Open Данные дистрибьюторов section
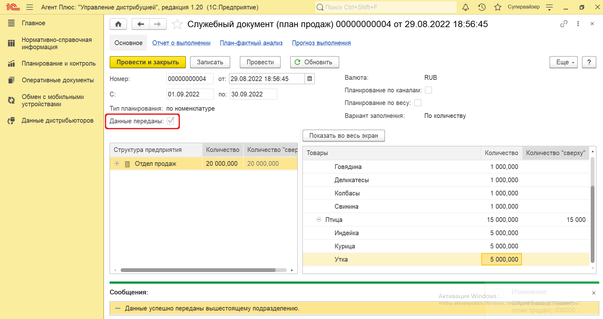The image size is (603, 319). tap(58, 120)
